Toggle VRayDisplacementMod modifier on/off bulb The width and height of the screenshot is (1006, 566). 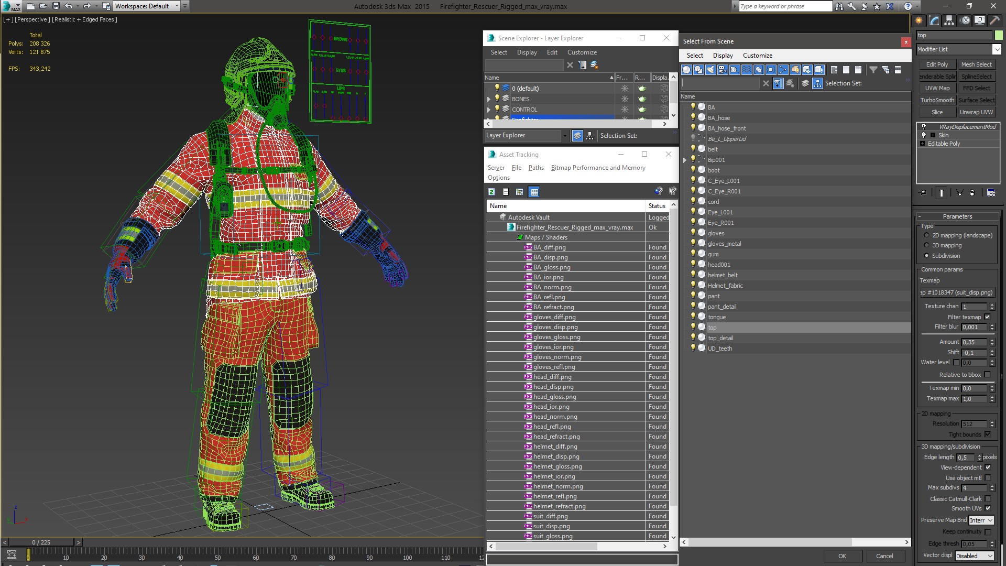[924, 127]
